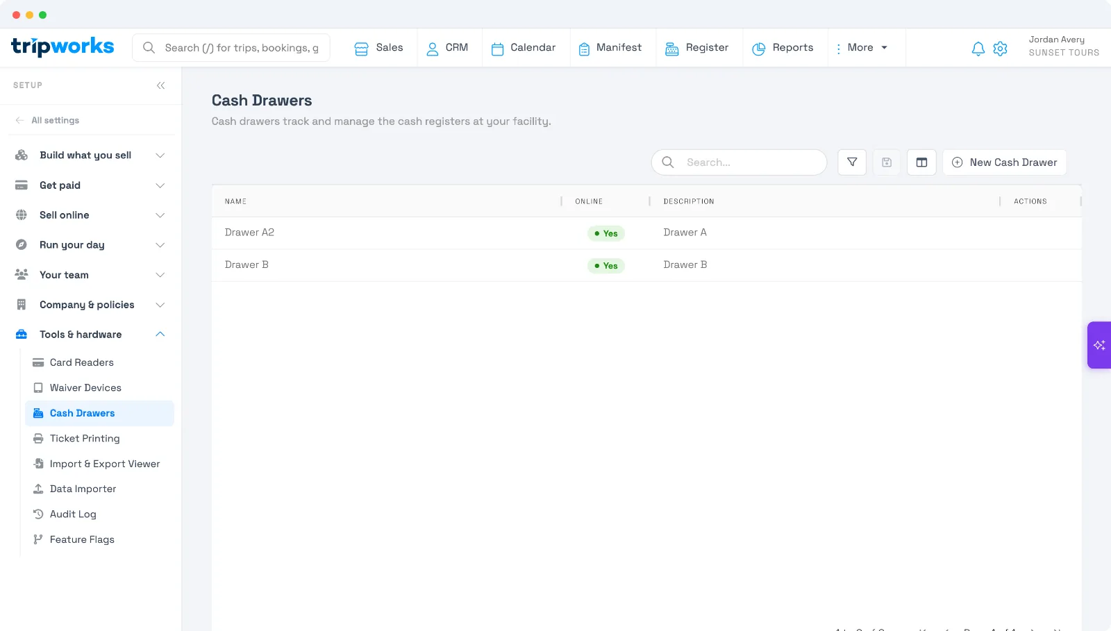Click the Reports pie chart icon

click(x=758, y=49)
